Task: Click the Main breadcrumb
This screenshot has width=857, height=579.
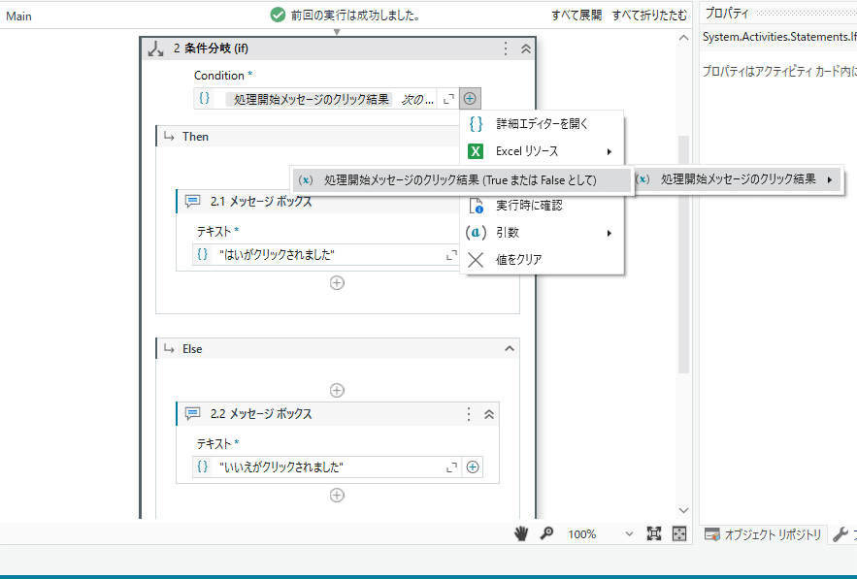Action: pos(18,16)
